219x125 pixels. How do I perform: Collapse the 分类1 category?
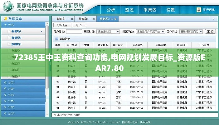5,25
